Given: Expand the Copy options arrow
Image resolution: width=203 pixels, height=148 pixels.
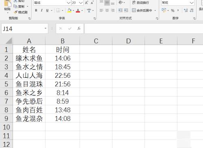Looking at the screenshot, I should (x=28, y=6).
